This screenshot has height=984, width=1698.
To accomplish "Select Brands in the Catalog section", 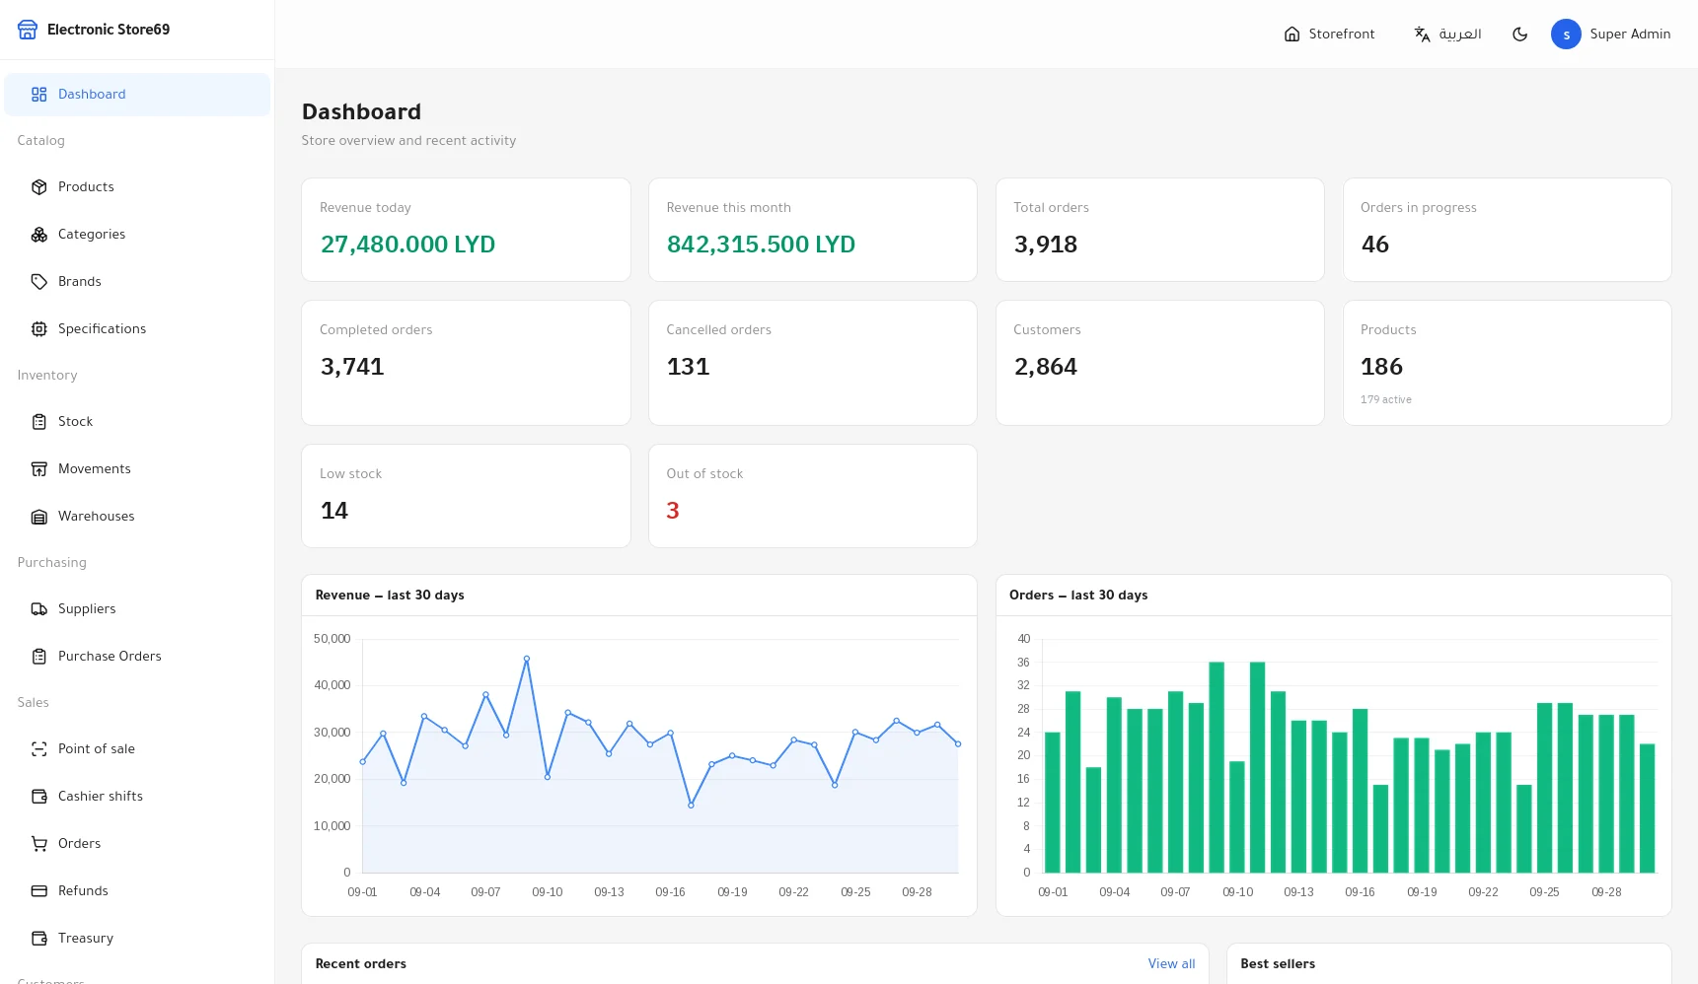I will [137, 282].
